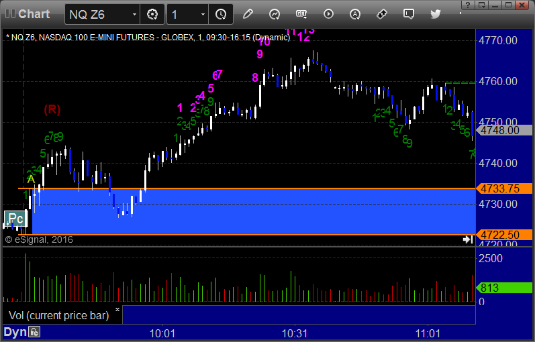Open the comment bubble icon
Viewport: 535px width, 342px height.
point(408,14)
